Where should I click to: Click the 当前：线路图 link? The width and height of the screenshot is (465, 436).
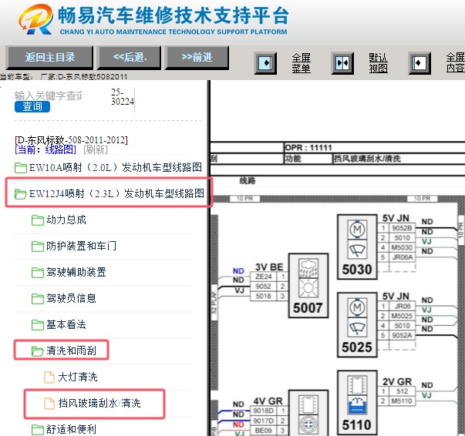45,149
